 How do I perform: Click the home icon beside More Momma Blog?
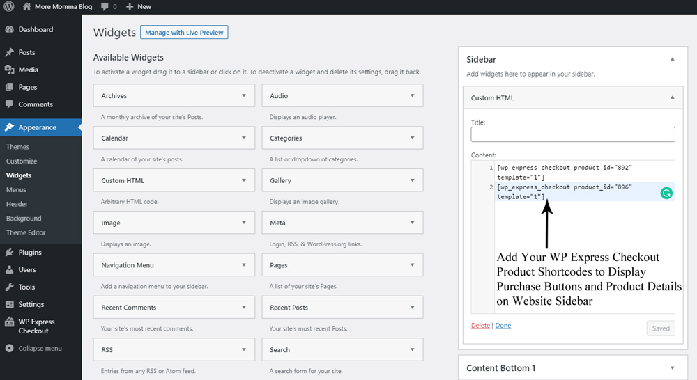[x=26, y=7]
